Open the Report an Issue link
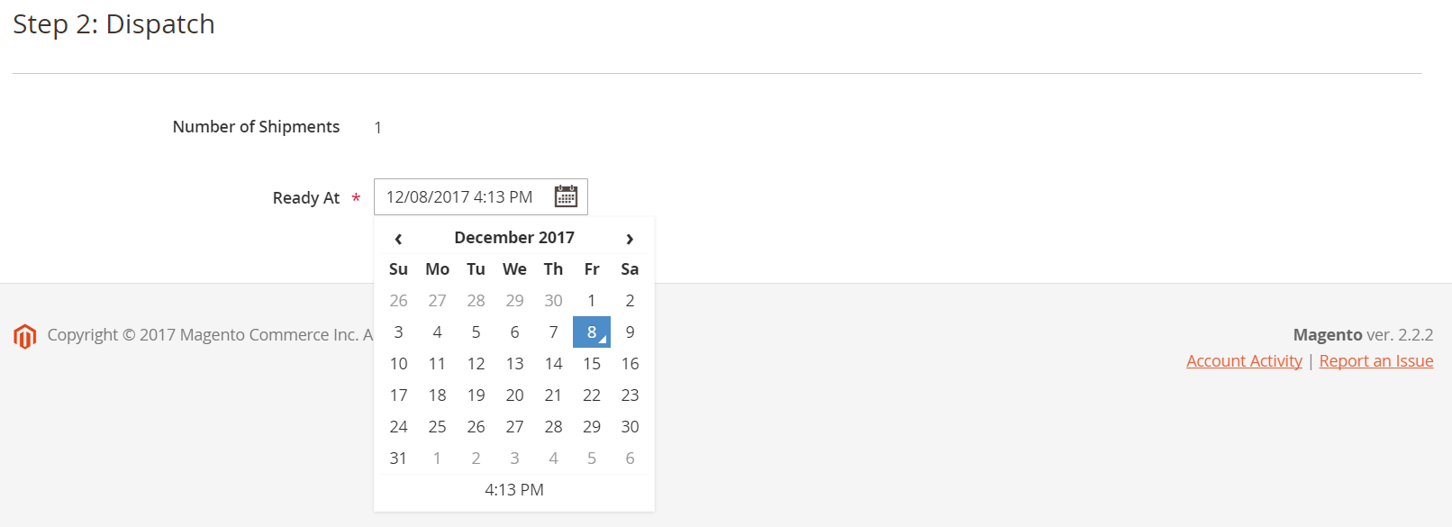 pyautogui.click(x=1375, y=361)
